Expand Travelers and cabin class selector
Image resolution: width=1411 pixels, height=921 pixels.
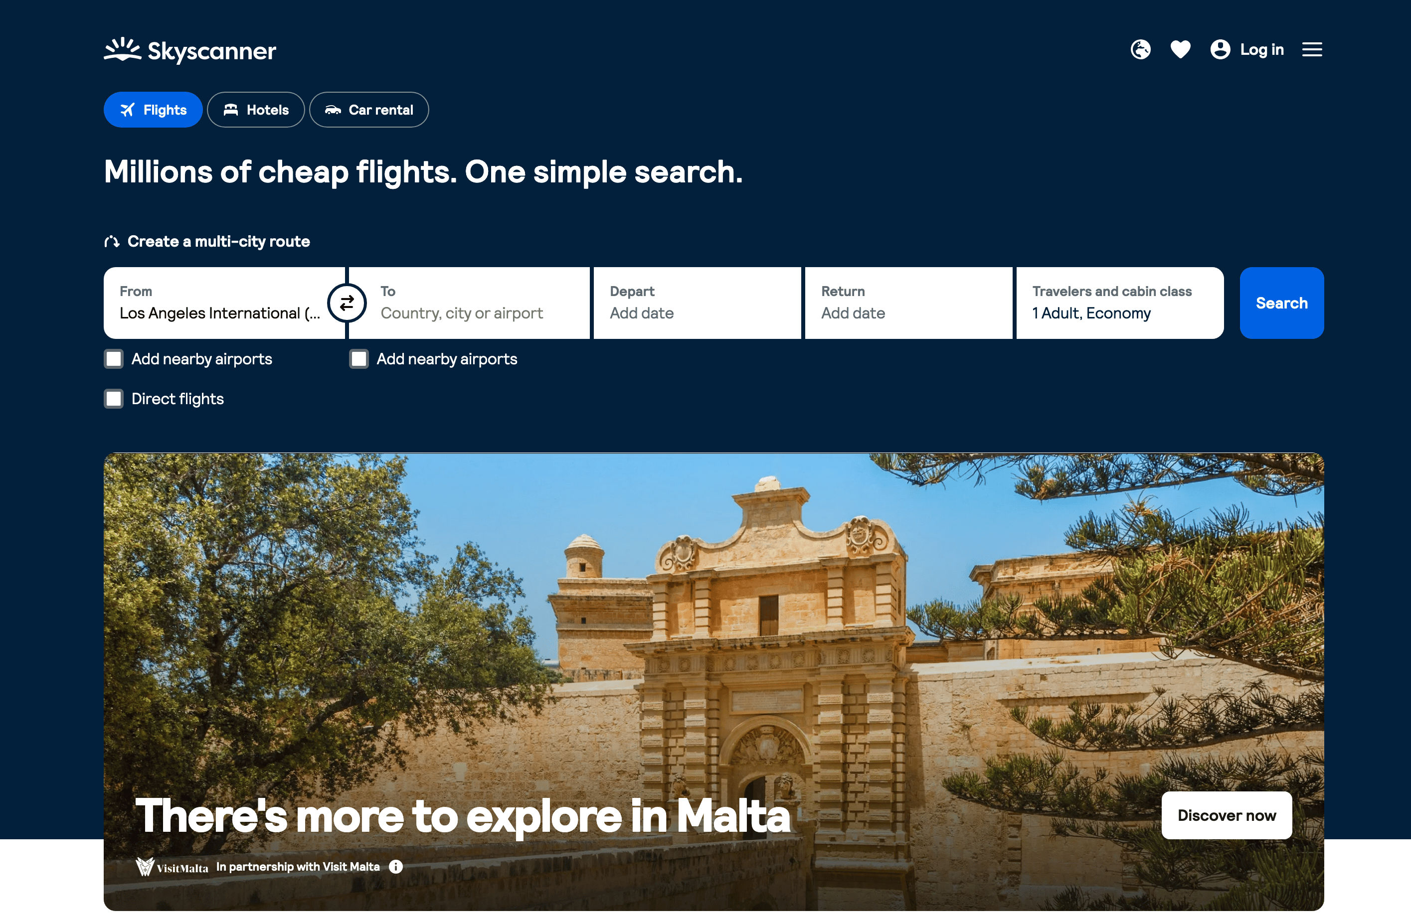(x=1120, y=304)
